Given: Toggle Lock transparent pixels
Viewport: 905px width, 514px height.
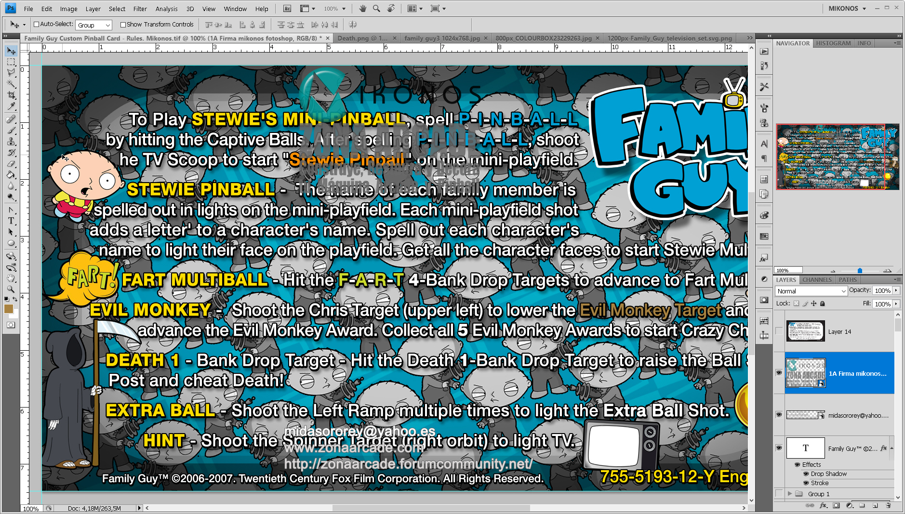Looking at the screenshot, I should (797, 303).
